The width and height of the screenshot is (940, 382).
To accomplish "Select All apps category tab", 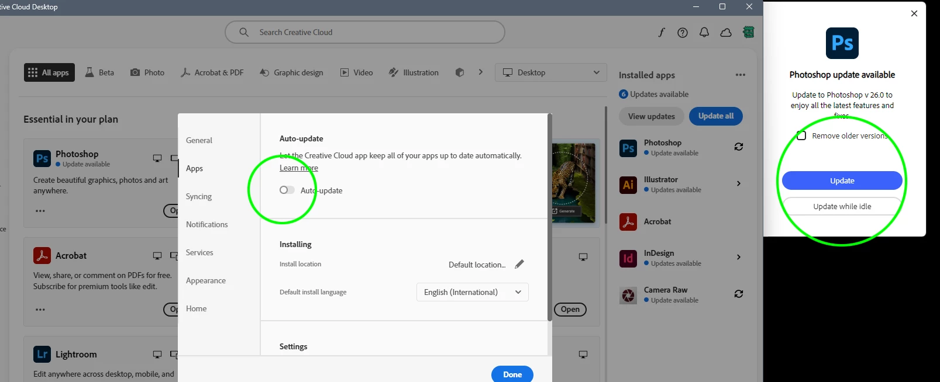I will pos(49,72).
